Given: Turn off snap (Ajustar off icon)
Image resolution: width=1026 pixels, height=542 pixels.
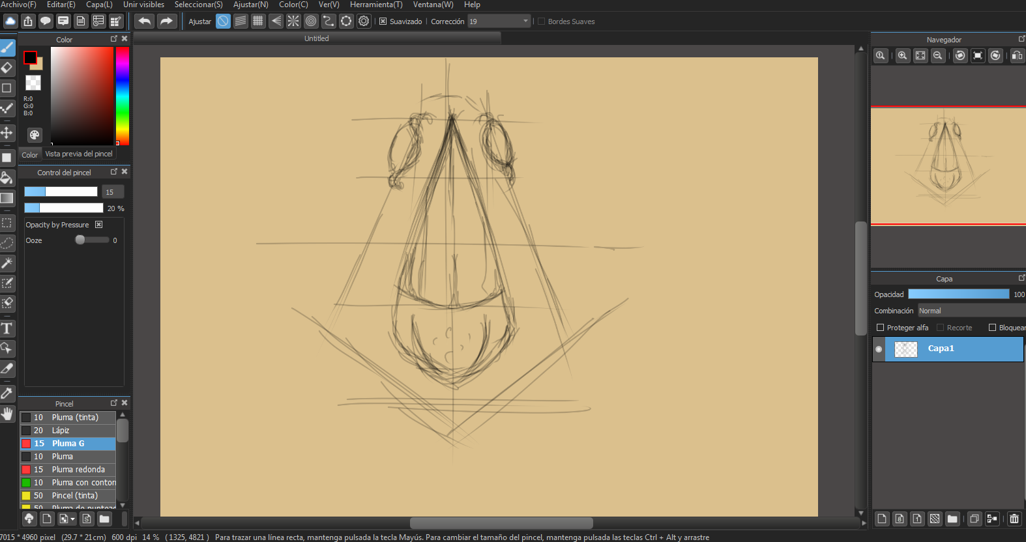Looking at the screenshot, I should tap(224, 21).
